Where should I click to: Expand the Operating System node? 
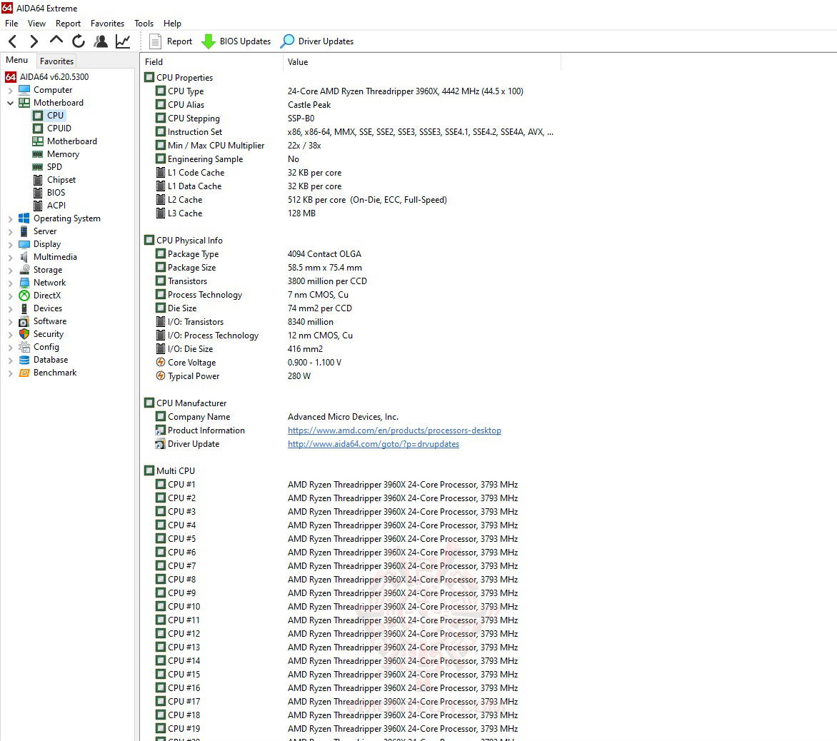10,218
